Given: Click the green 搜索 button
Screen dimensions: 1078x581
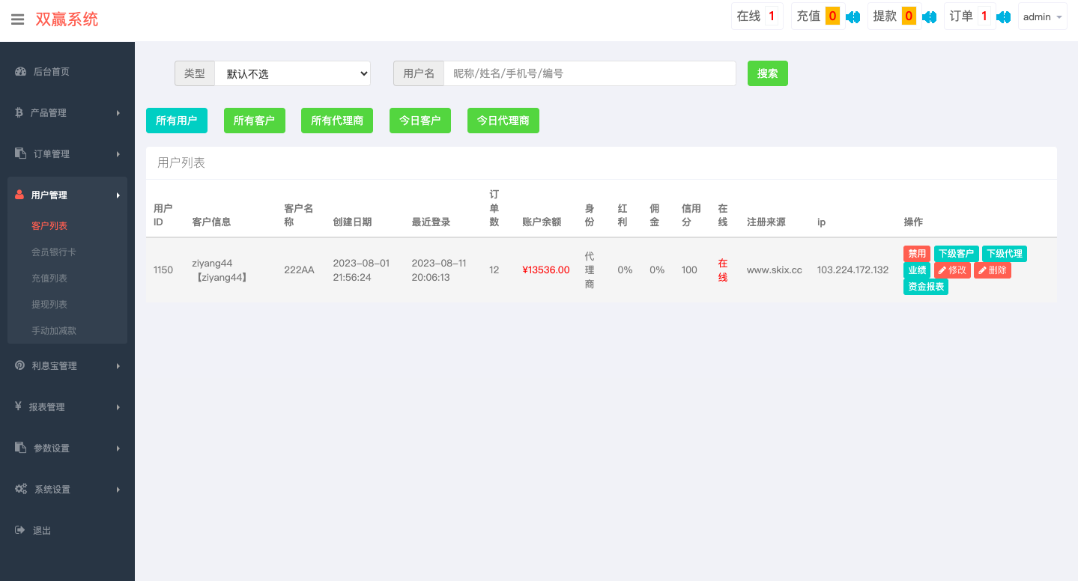Looking at the screenshot, I should (x=767, y=73).
